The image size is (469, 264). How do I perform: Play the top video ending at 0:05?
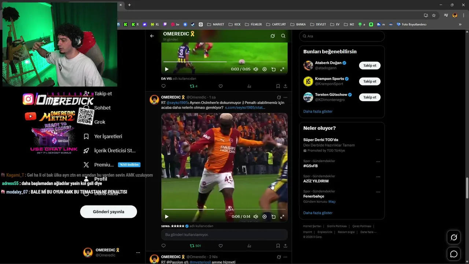tap(167, 69)
